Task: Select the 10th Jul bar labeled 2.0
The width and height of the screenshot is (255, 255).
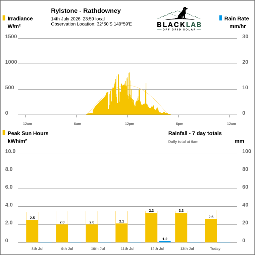Action: (92, 234)
